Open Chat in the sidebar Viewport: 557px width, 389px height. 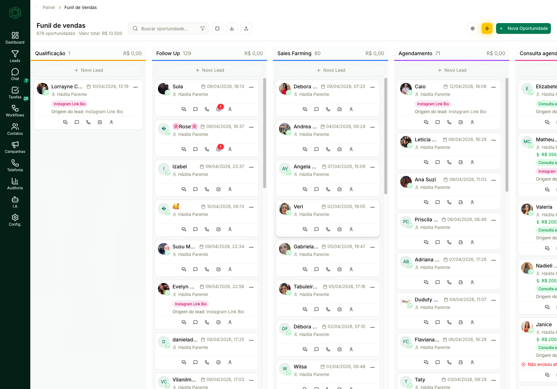point(15,74)
